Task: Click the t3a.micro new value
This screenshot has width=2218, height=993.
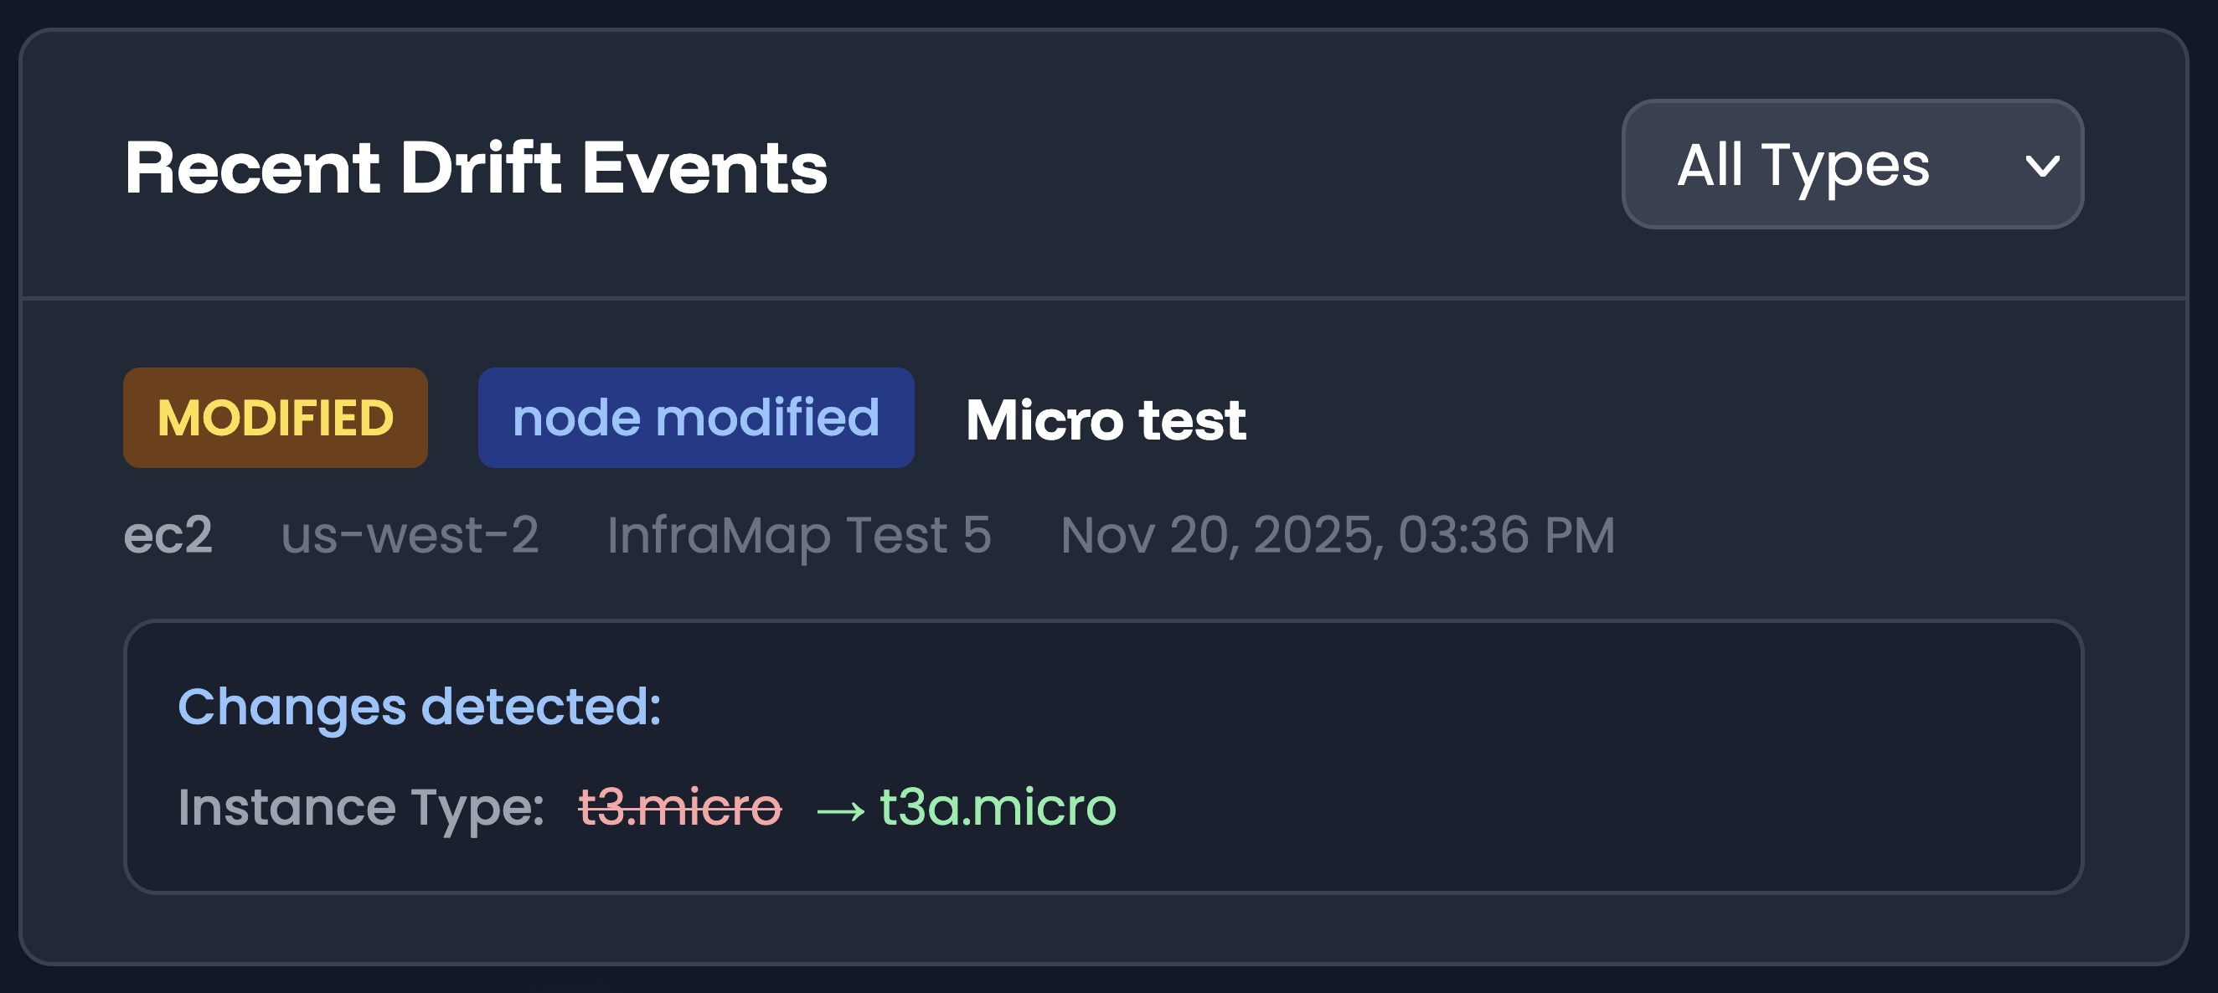Action: (995, 807)
